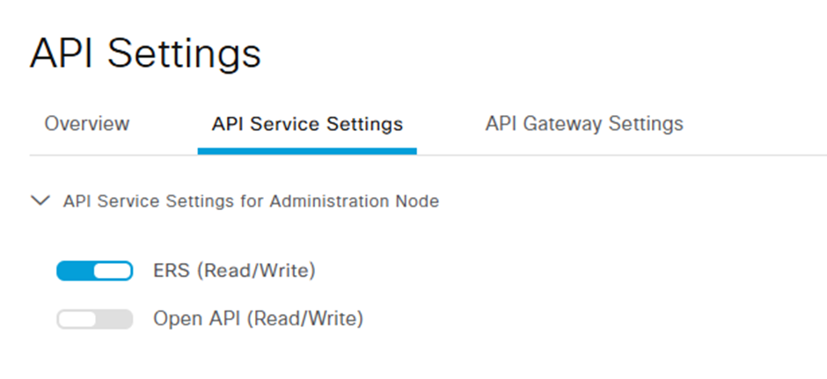
Task: Click the grey track of Open API switch
Action: (x=115, y=319)
